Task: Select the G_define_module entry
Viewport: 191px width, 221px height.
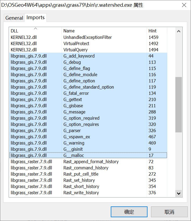Action: click(x=88, y=75)
